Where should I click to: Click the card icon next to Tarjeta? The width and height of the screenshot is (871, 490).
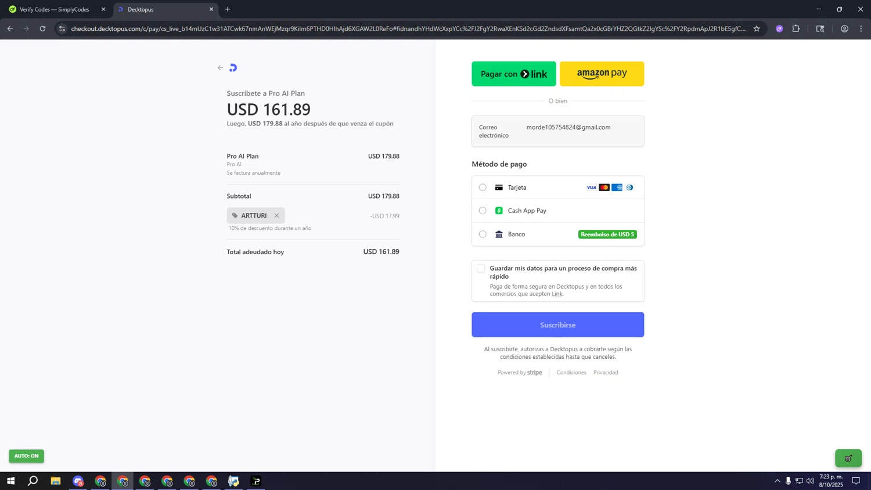click(x=499, y=188)
